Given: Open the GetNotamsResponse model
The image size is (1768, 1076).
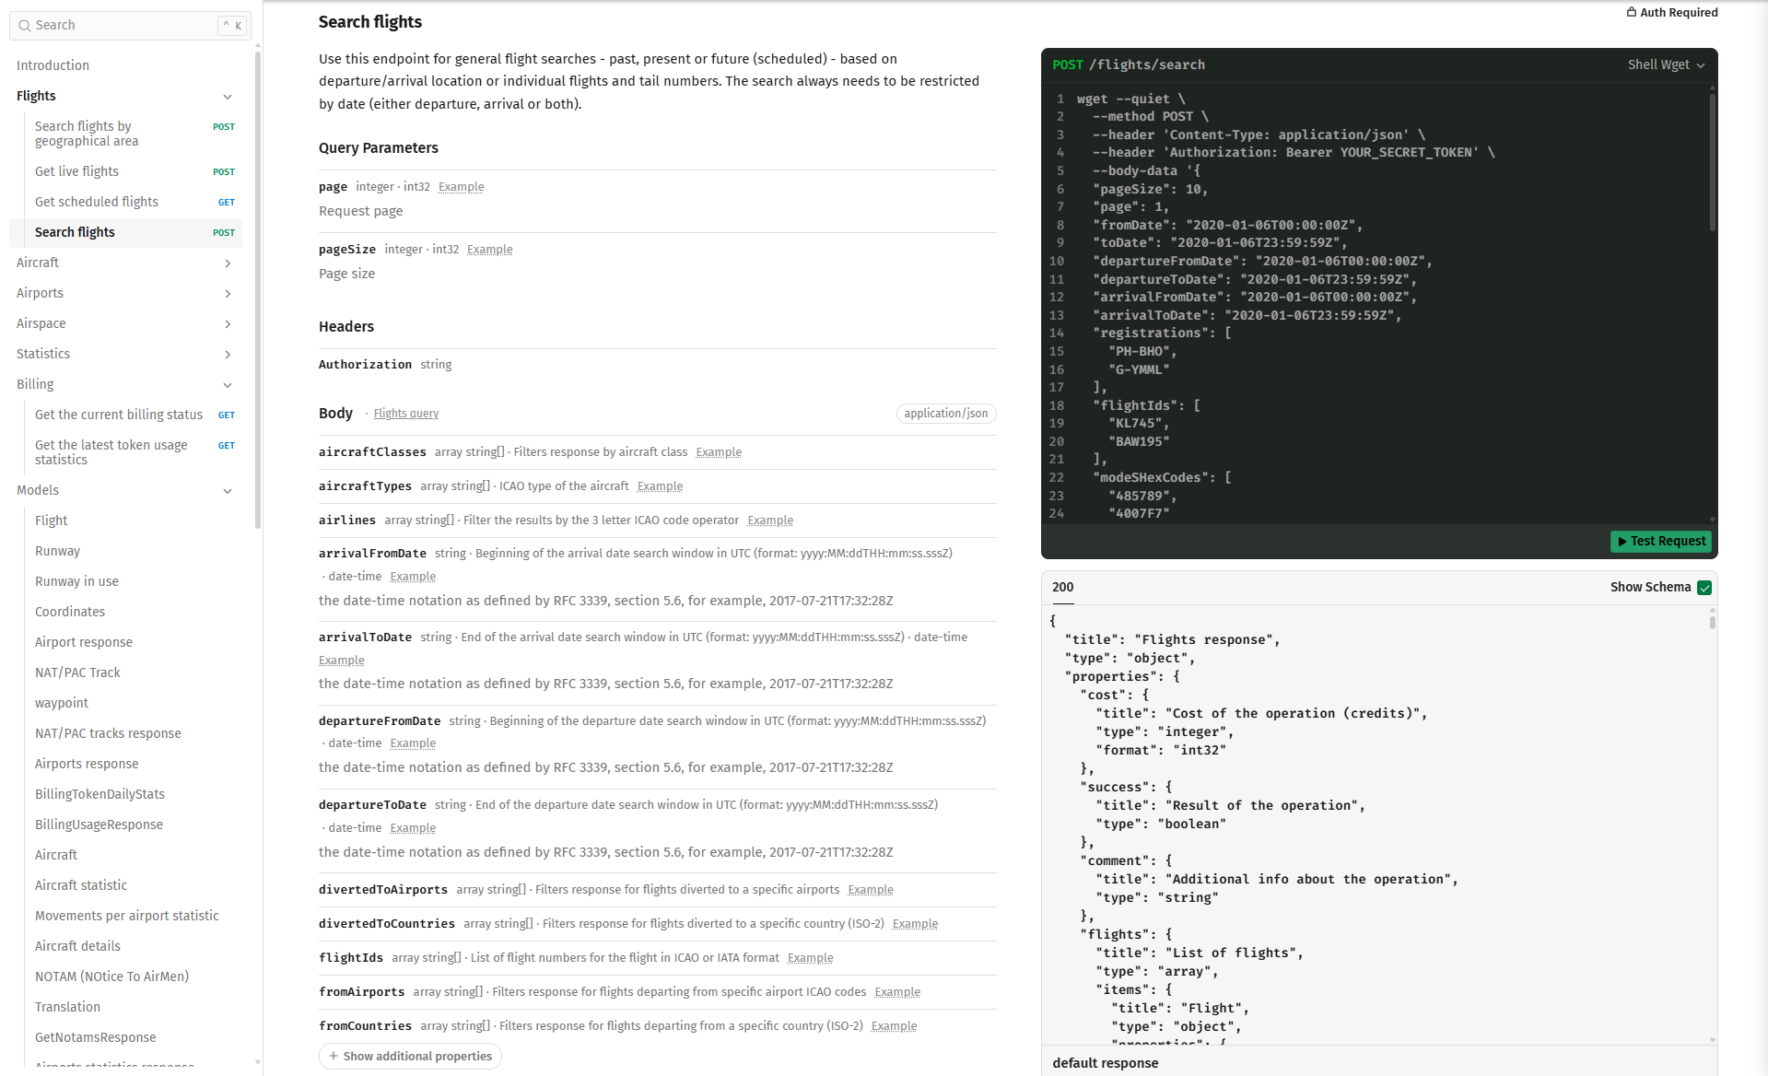Looking at the screenshot, I should [95, 1037].
